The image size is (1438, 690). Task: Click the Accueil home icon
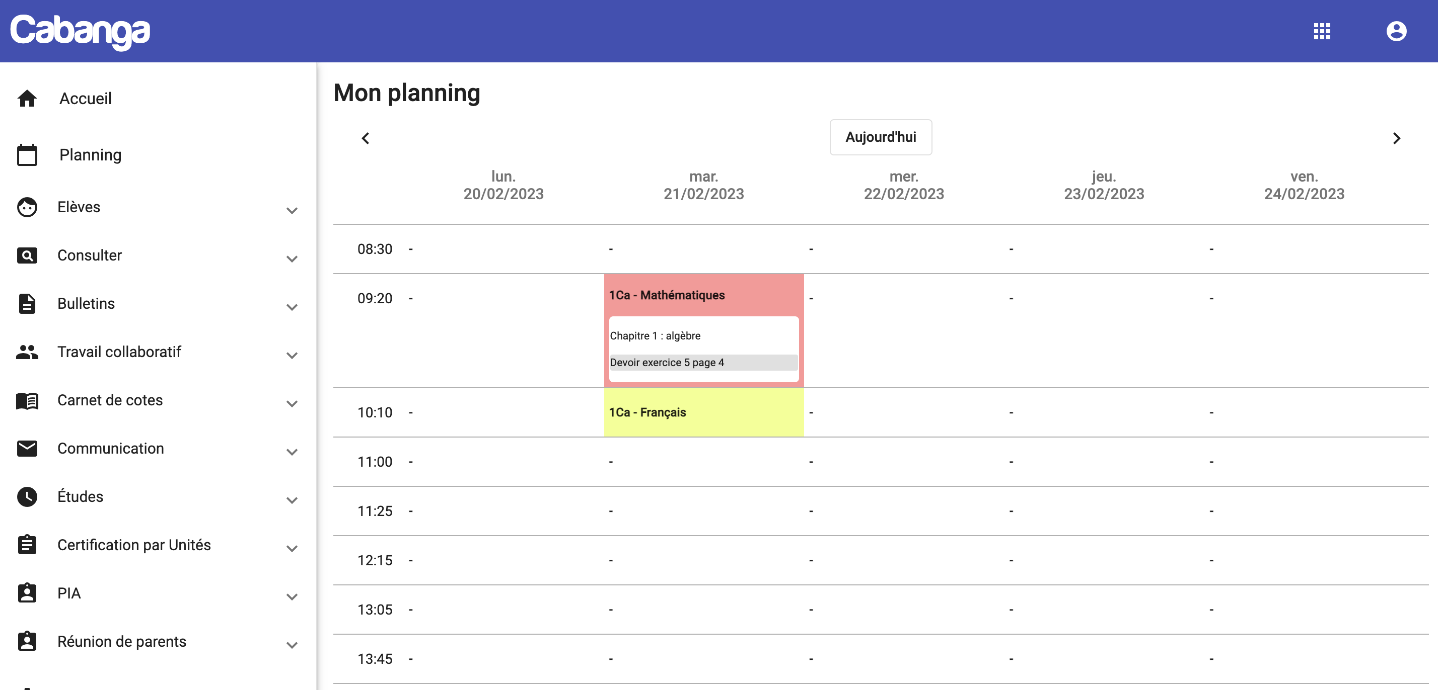[27, 98]
